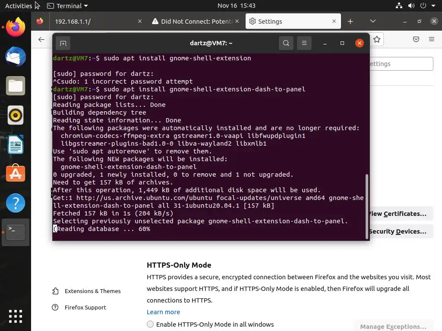Image resolution: width=442 pixels, height=331 pixels.
Task: Open the Help question-mark dock icon
Action: (16, 203)
